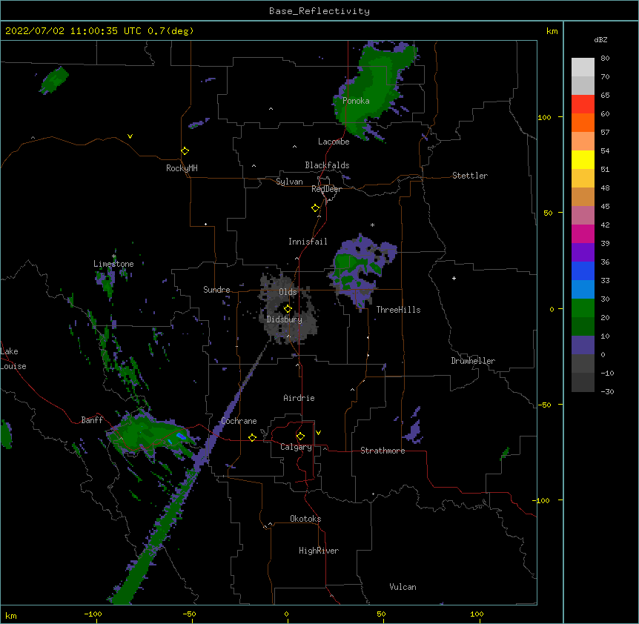Screen dimensions: 639x624
Task: Click the yellow diamond marker near RockyMH
Action: (185, 151)
